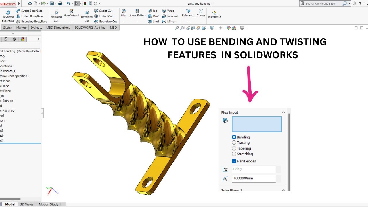Select the Tapering radio button
The image size is (368, 207).
(x=234, y=148)
